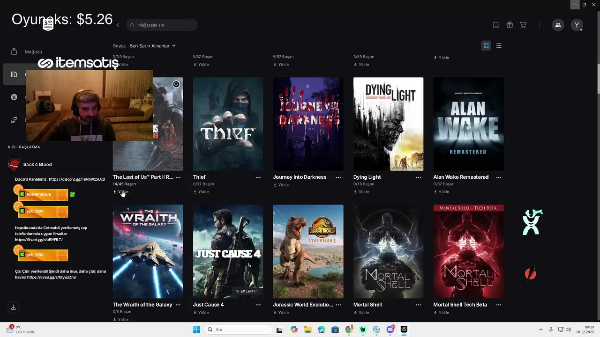The image size is (600, 337).
Task: Open the Wraith of the Galaxy cover
Action: point(148,251)
